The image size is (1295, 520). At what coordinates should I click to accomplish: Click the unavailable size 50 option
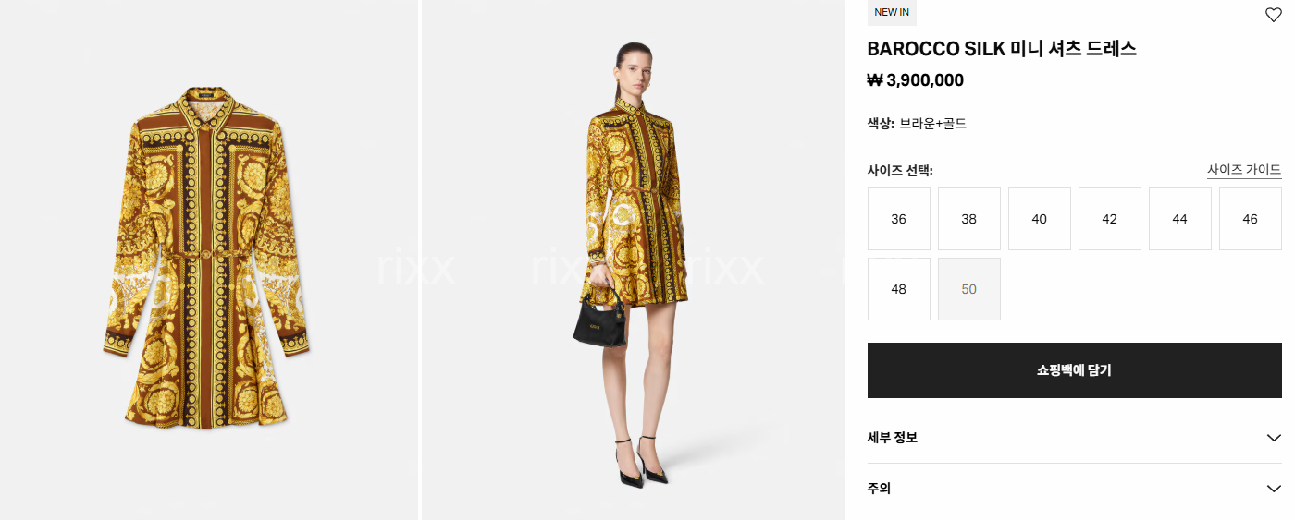click(x=969, y=289)
